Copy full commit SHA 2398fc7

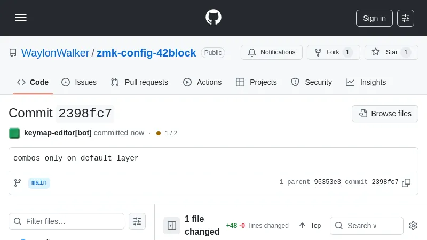pyautogui.click(x=406, y=182)
